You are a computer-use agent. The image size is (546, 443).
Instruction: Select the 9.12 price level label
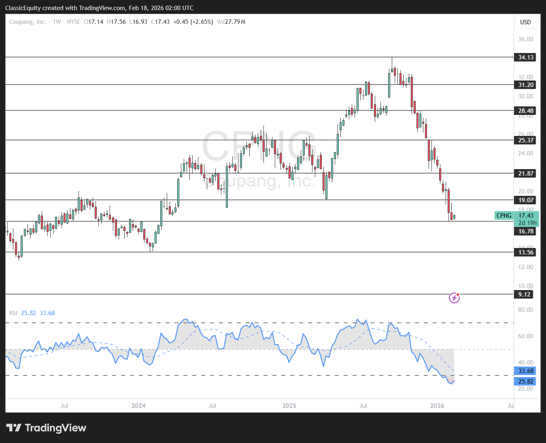(524, 295)
